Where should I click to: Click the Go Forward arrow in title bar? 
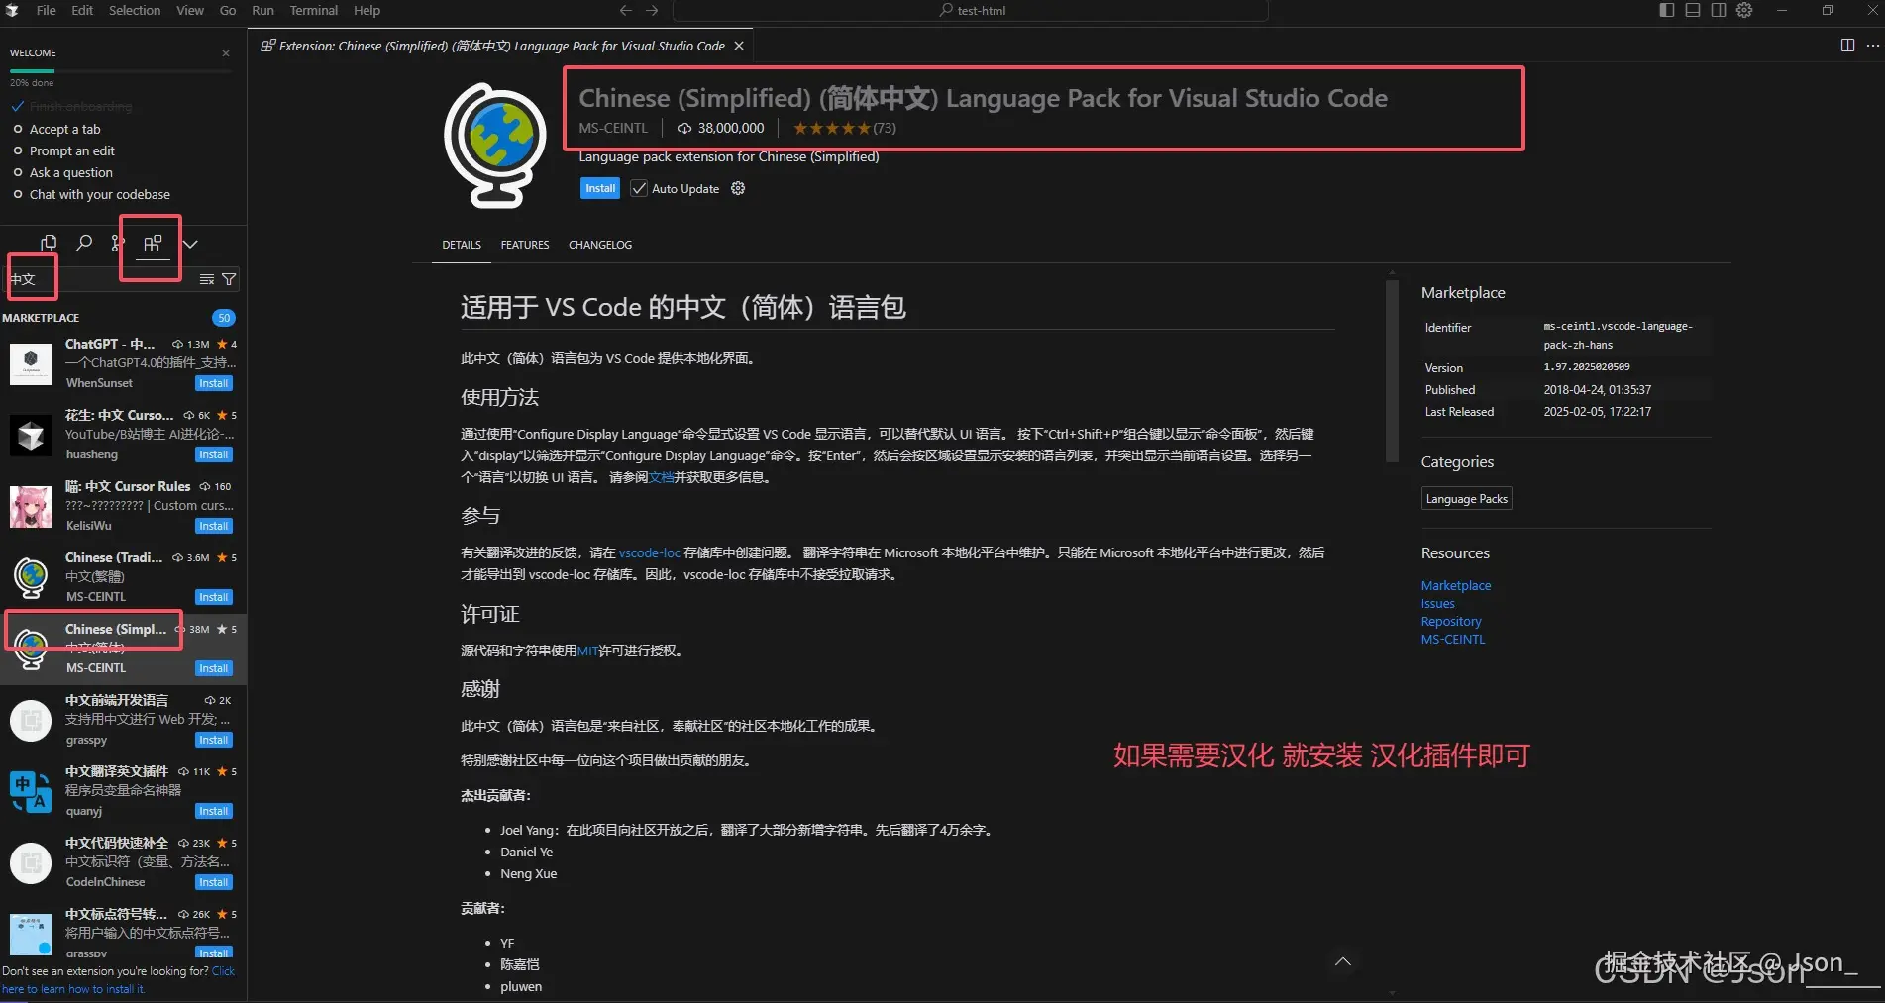[x=652, y=10]
